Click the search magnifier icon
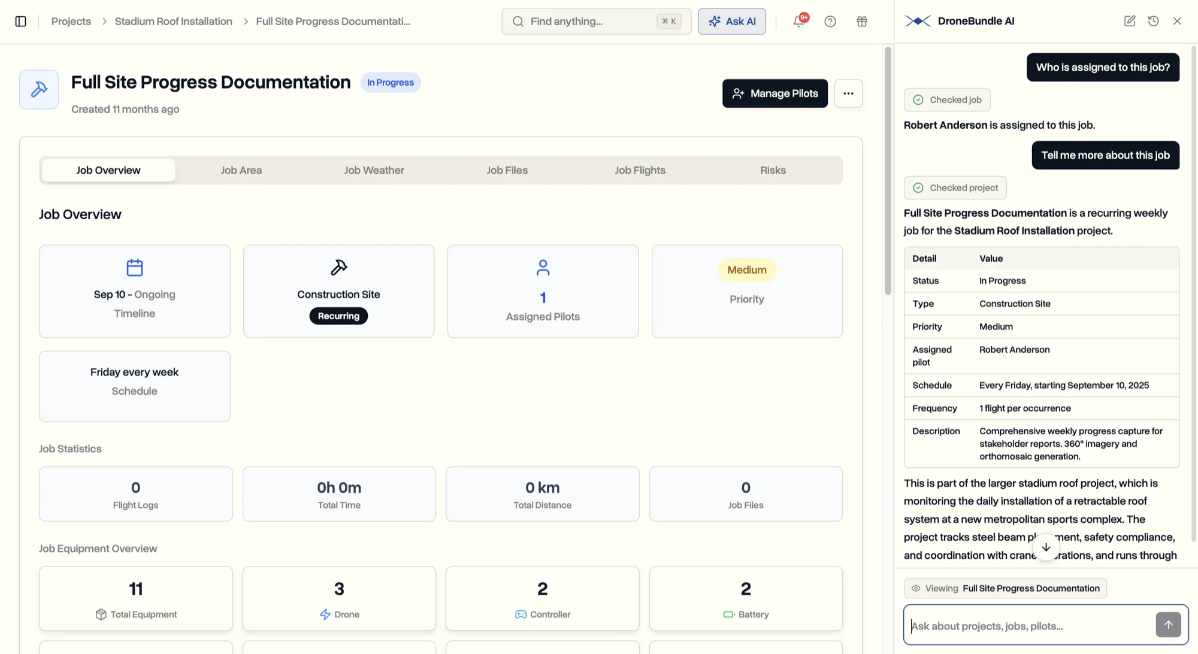Viewport: 1198px width, 654px height. [x=518, y=22]
